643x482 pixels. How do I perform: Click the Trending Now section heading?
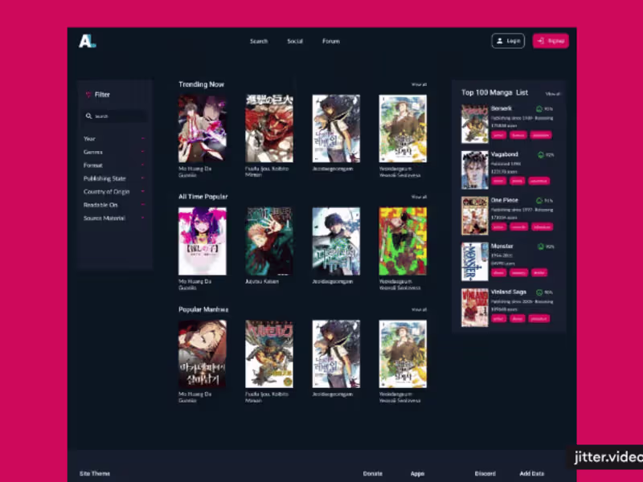point(202,84)
